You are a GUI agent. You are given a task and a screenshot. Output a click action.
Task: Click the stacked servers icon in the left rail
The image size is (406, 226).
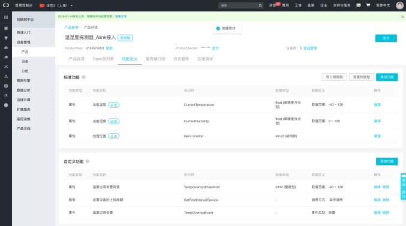[x=6, y=29]
